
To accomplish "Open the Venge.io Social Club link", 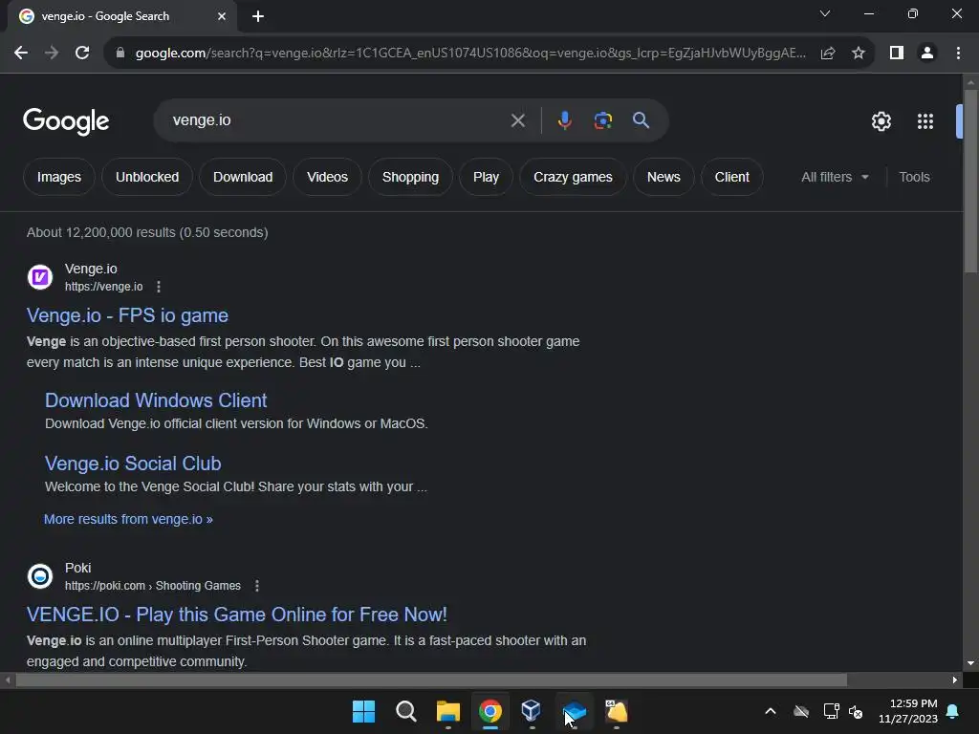I will (133, 464).
